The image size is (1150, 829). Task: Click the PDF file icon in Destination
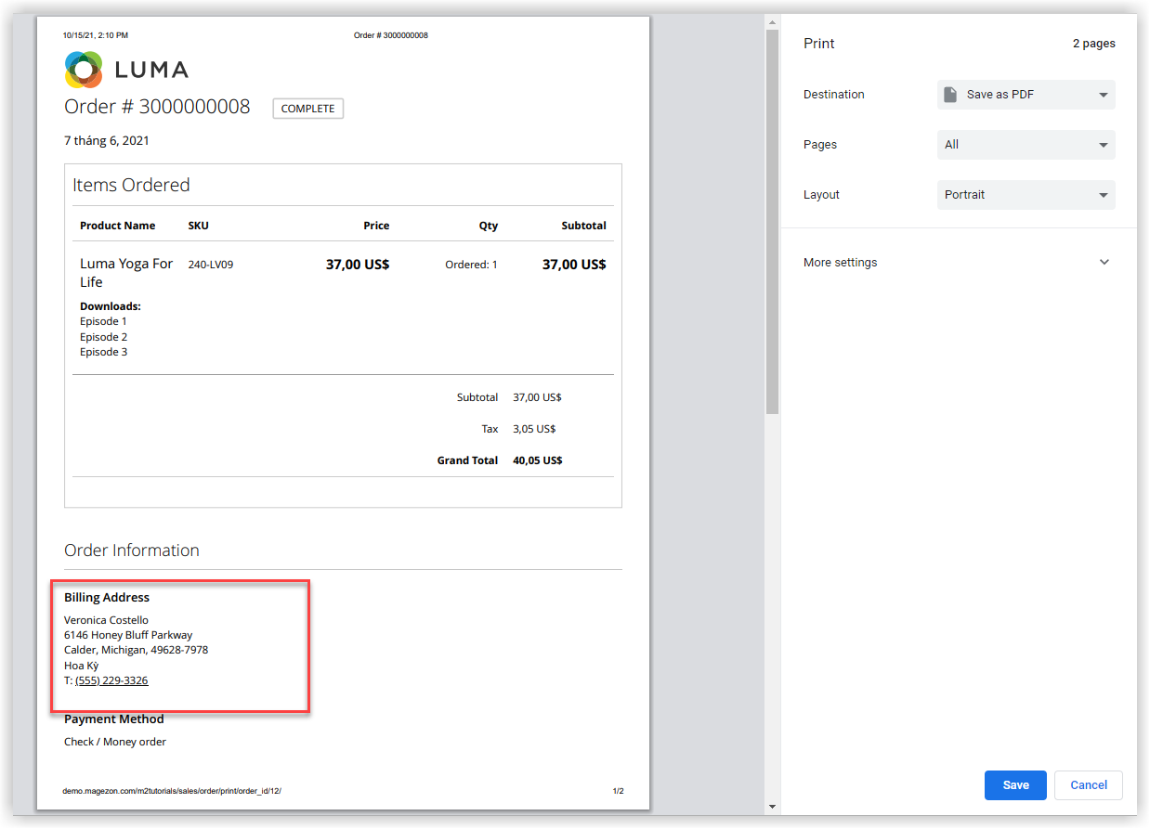click(950, 95)
